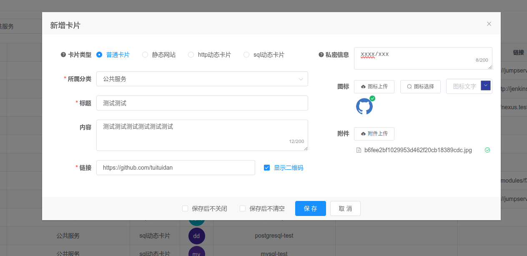Select the 静态网站 card type
Image resolution: width=527 pixels, height=256 pixels.
pyautogui.click(x=145, y=55)
